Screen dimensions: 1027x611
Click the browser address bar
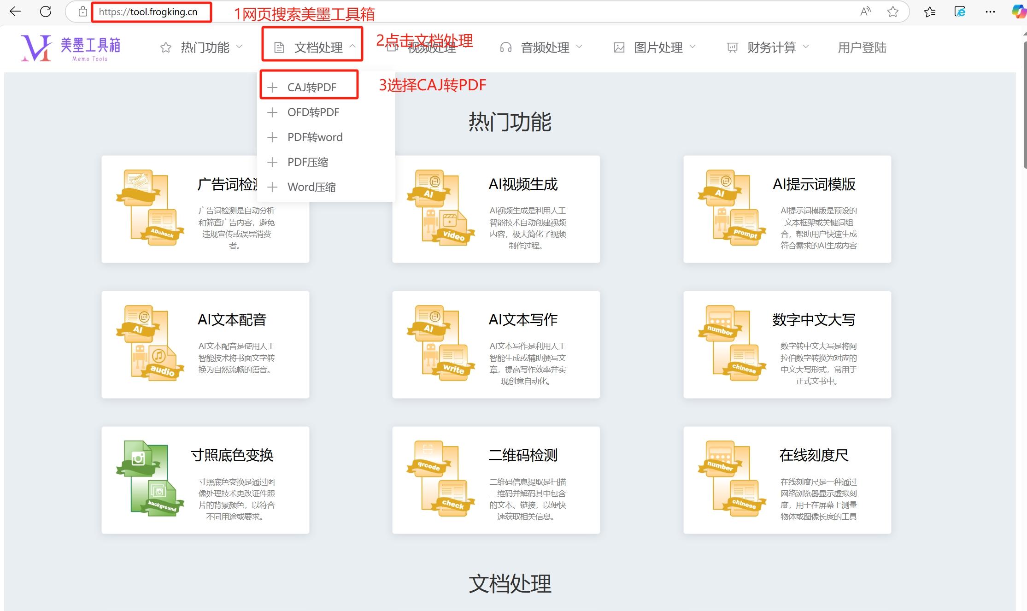pyautogui.click(x=150, y=12)
